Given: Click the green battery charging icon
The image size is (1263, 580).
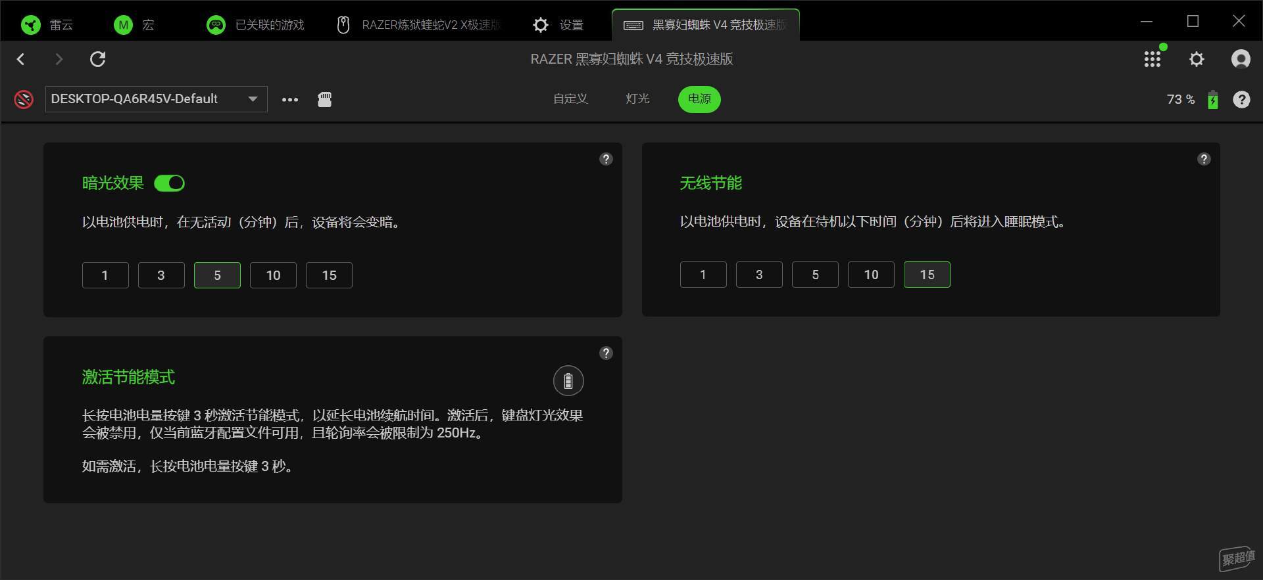Looking at the screenshot, I should point(1213,100).
